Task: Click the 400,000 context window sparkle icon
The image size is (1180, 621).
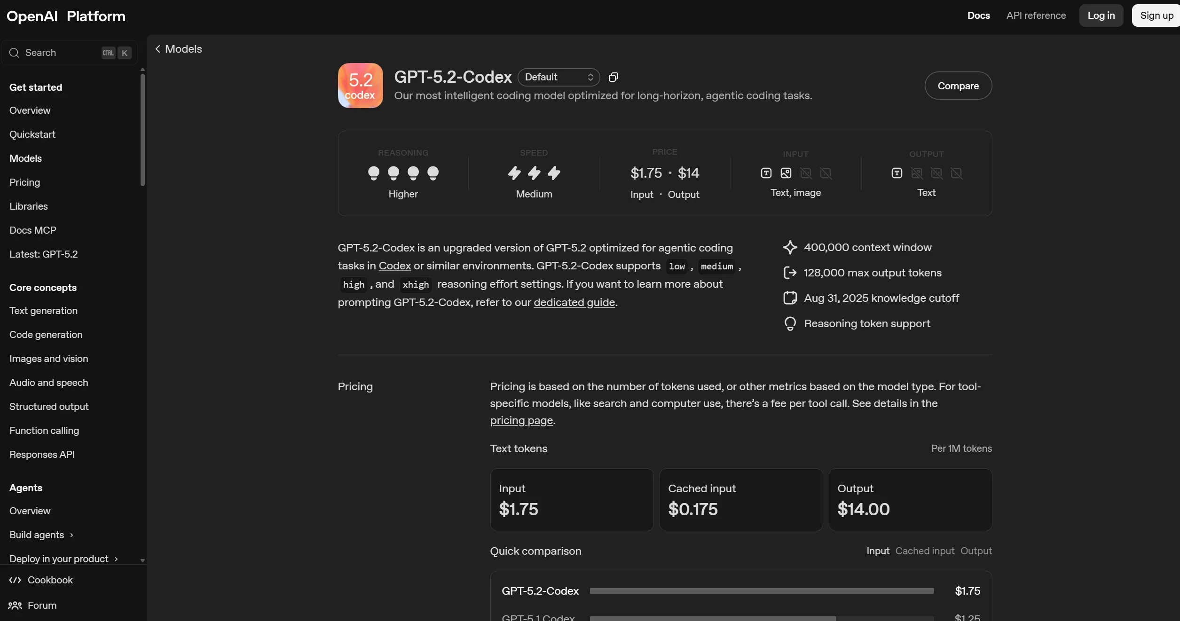Action: 790,247
